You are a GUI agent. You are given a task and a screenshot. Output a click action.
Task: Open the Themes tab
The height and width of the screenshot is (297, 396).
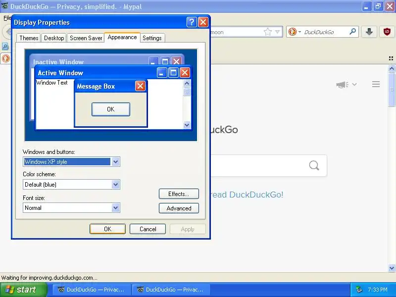(29, 38)
